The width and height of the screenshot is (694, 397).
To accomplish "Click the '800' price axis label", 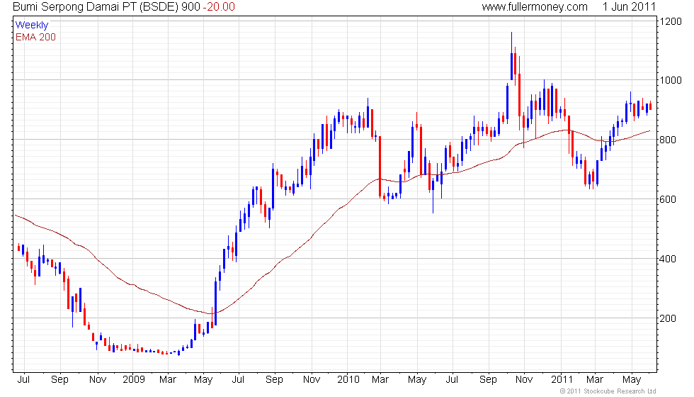I will [x=669, y=140].
